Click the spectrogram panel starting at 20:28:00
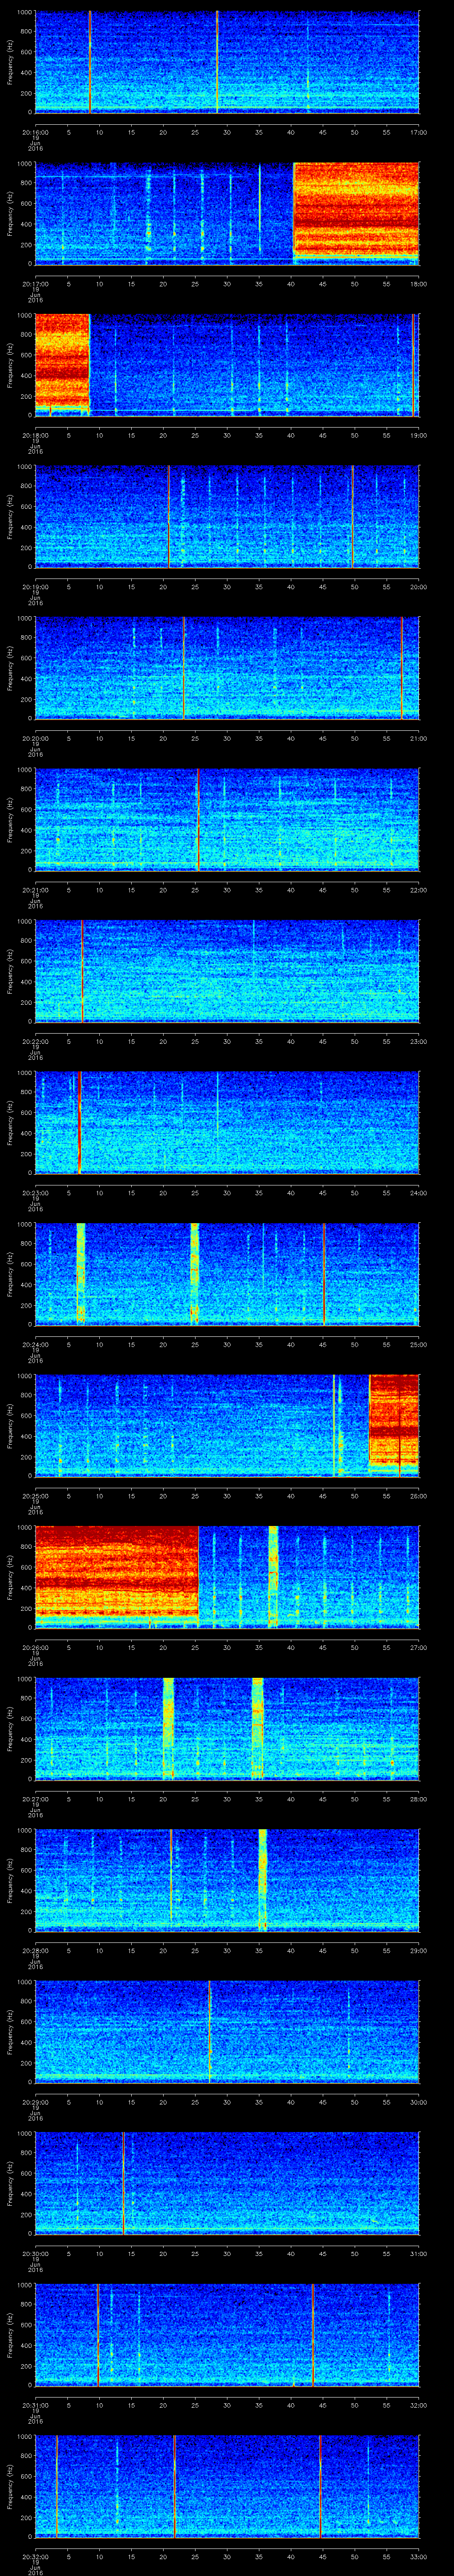Viewport: 454px width, 2576px height. tap(227, 1880)
